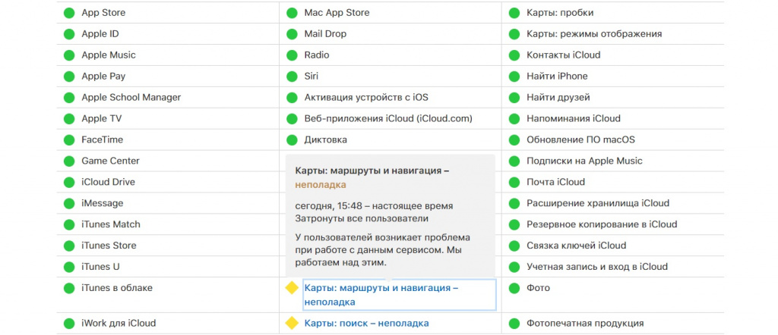Click the Apple Music service entry
This screenshot has width=778, height=335.
[x=109, y=55]
